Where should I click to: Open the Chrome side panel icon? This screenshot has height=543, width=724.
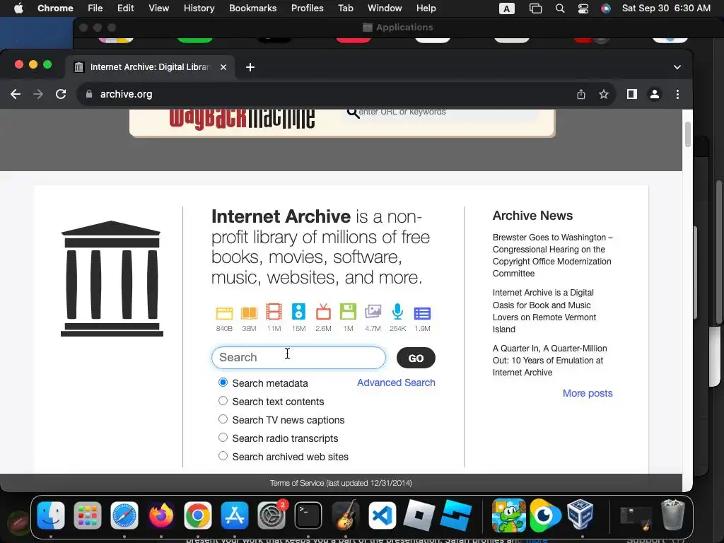click(x=631, y=94)
